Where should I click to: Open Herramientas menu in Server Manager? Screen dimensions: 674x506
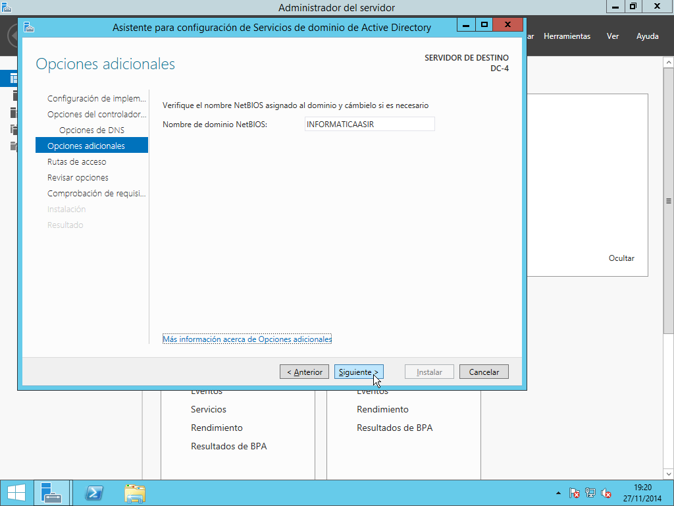(x=567, y=36)
